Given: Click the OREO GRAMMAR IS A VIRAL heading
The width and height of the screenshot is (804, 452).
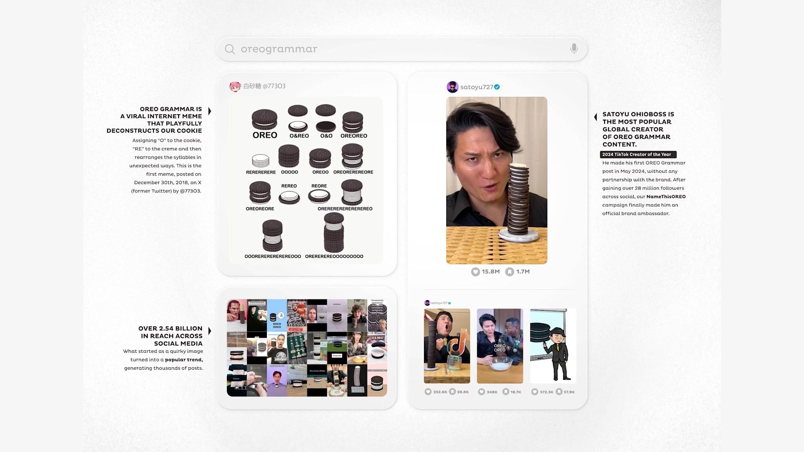Looking at the screenshot, I should (154, 120).
